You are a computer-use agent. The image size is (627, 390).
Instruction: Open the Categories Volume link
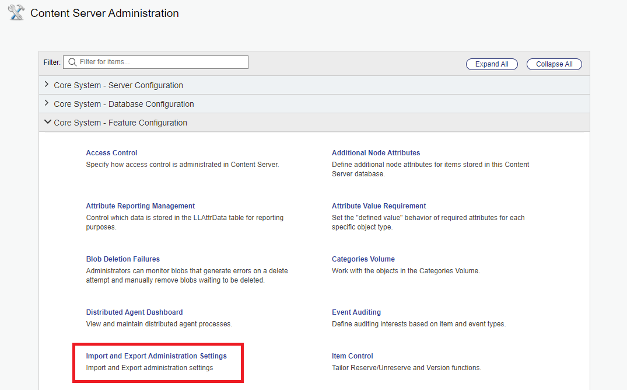tap(363, 259)
